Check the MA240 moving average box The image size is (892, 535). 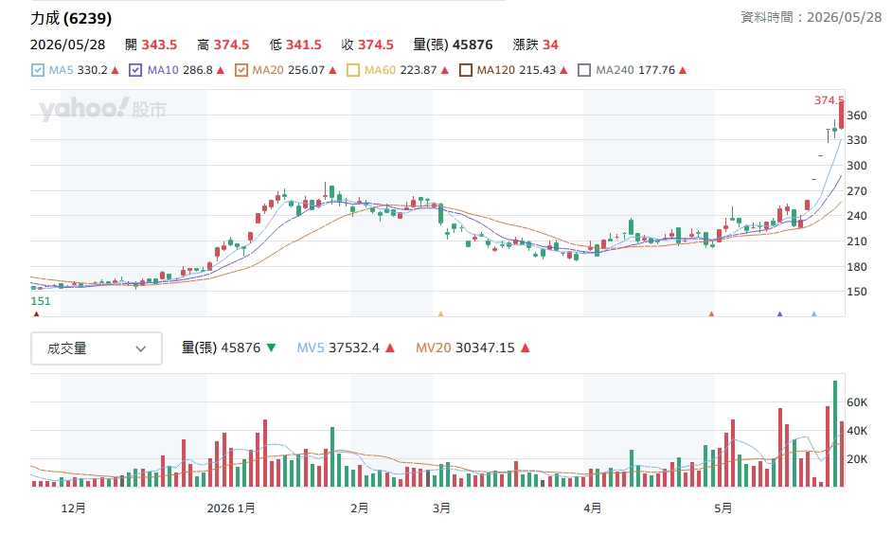(x=584, y=70)
